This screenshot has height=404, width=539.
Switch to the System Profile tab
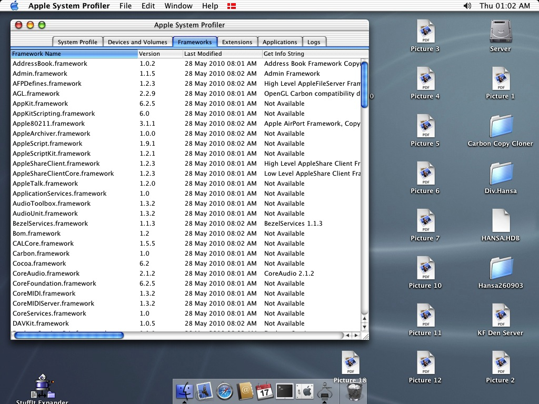click(77, 42)
